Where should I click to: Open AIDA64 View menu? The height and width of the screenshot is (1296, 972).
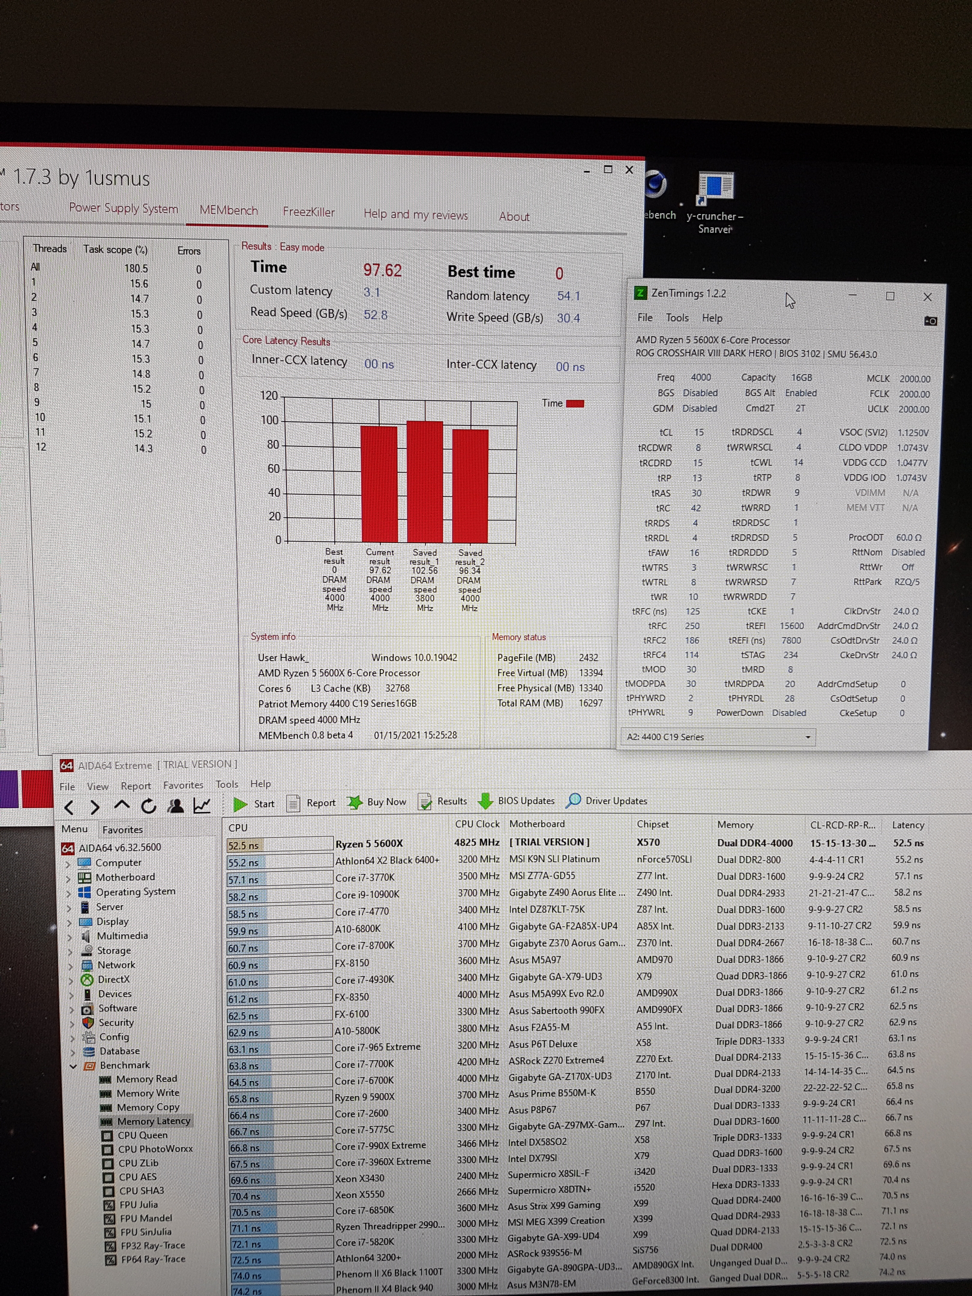click(x=98, y=787)
